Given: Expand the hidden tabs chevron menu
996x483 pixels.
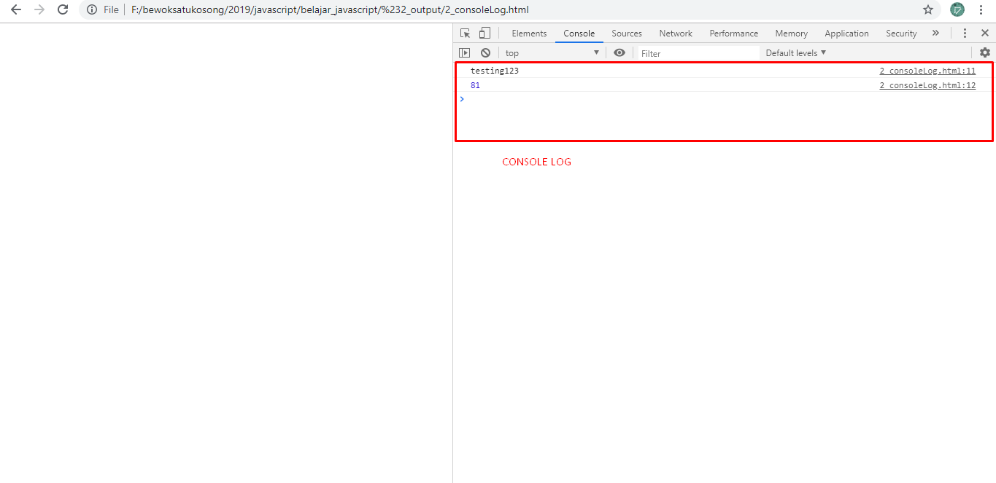Looking at the screenshot, I should click(x=935, y=33).
